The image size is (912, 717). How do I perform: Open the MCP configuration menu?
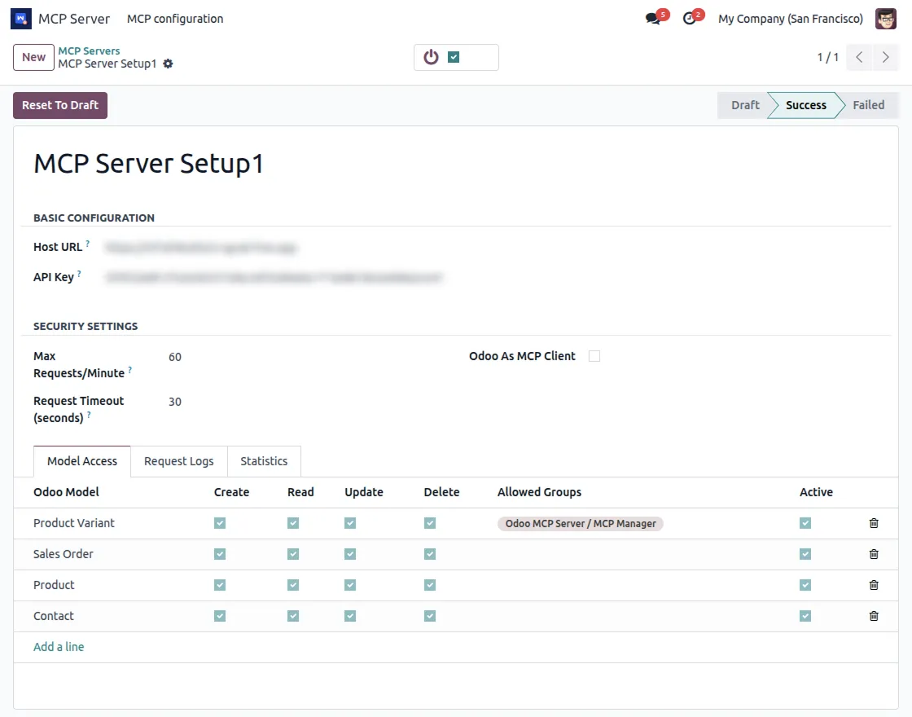coord(175,19)
